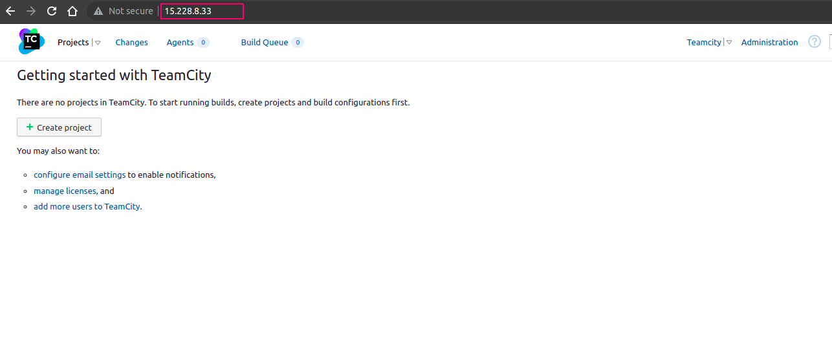Open the help question mark icon
This screenshot has width=832, height=342.
click(x=815, y=42)
